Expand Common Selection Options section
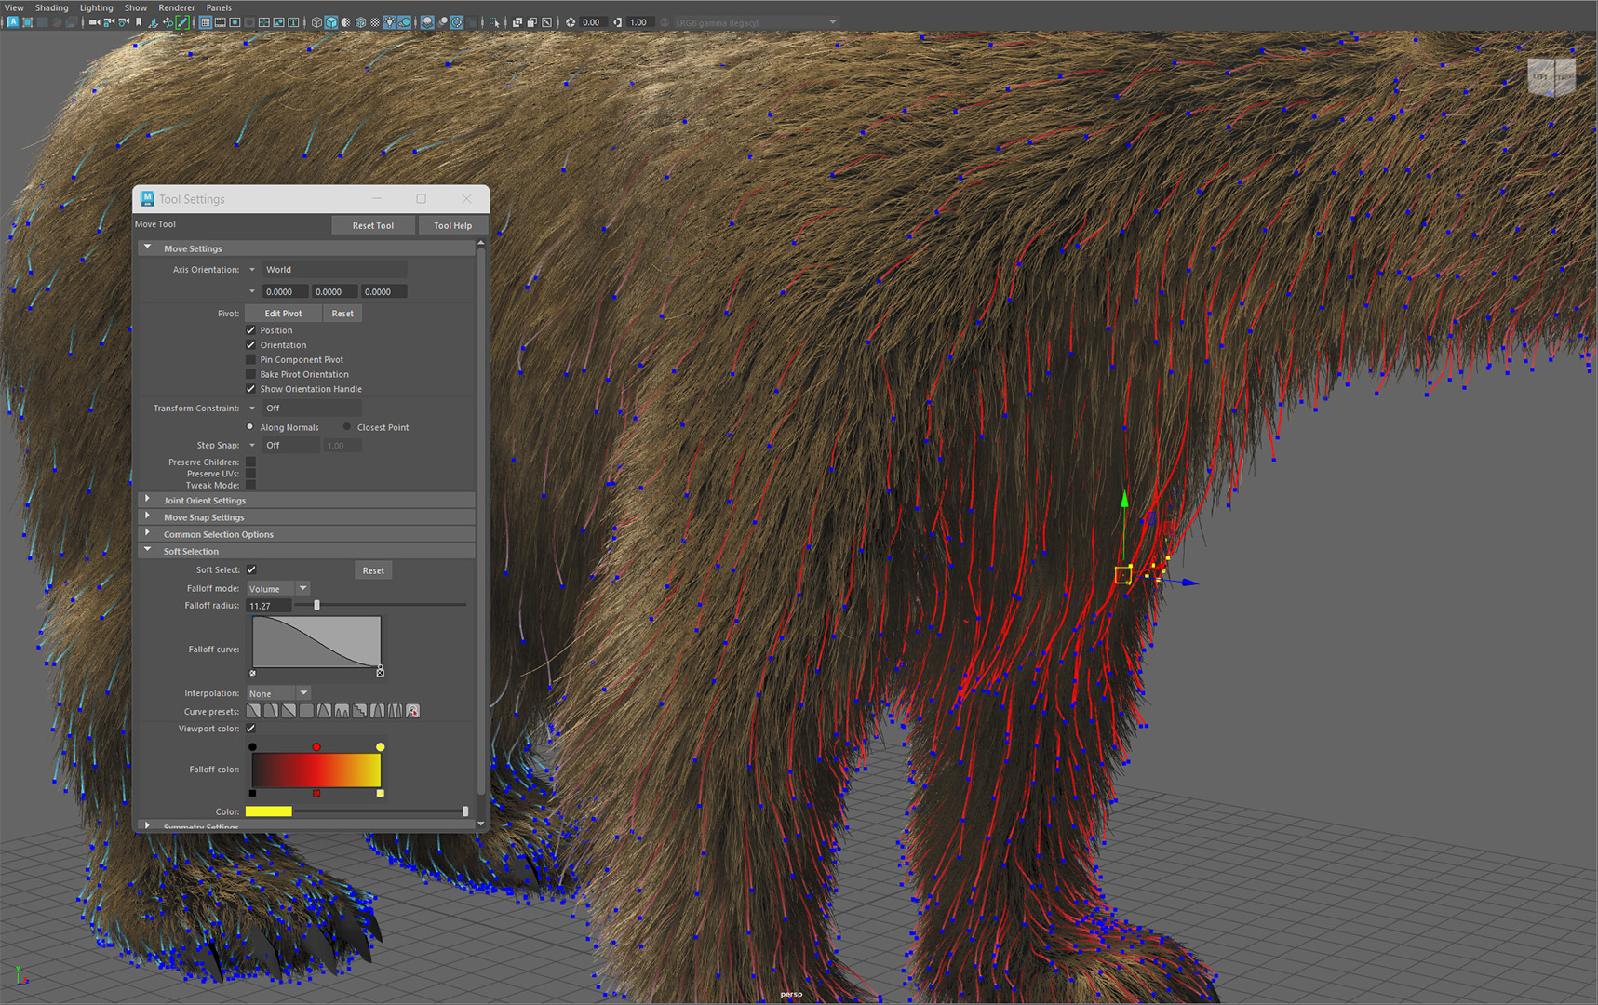1598x1005 pixels. (x=147, y=533)
